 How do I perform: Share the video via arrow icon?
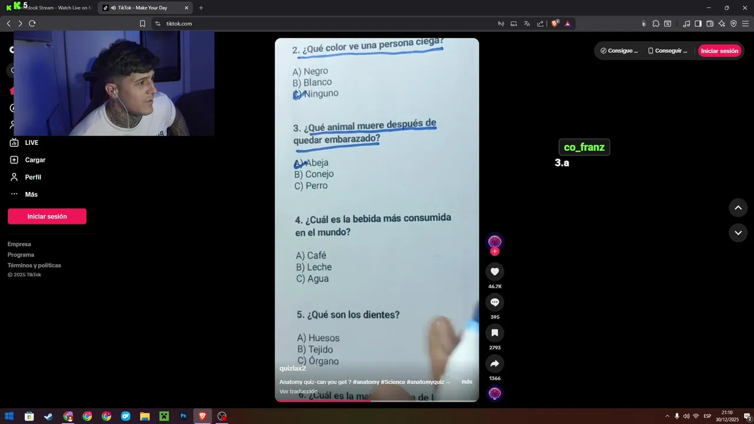[495, 363]
